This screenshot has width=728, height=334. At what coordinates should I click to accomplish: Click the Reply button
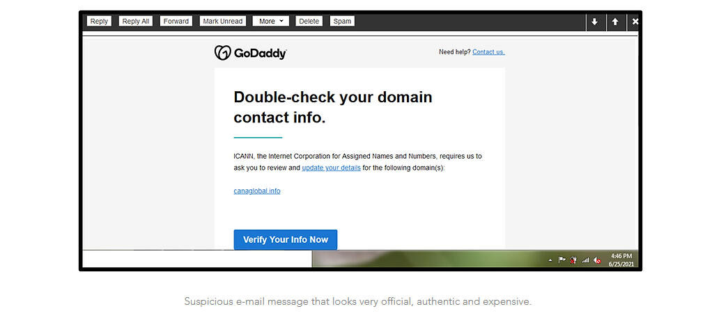coord(99,22)
